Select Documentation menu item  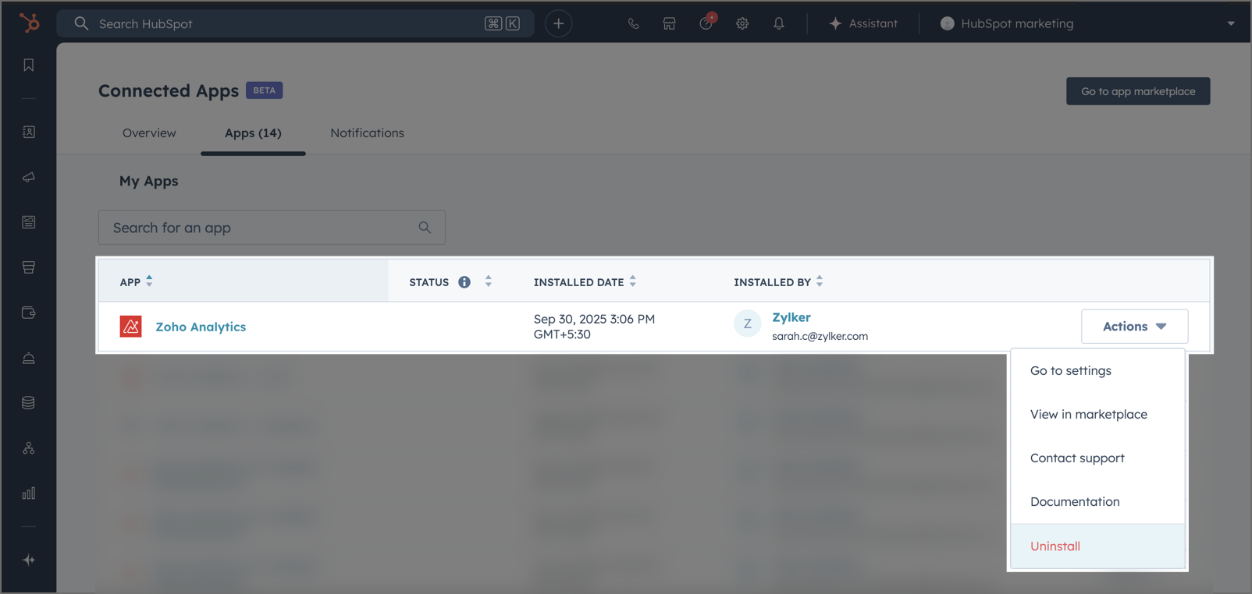point(1097,502)
